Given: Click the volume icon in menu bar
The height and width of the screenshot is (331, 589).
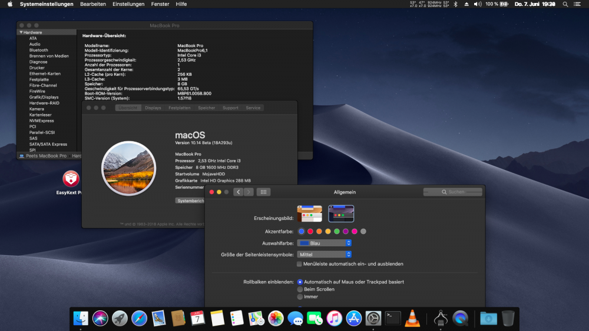Looking at the screenshot, I should (478, 4).
